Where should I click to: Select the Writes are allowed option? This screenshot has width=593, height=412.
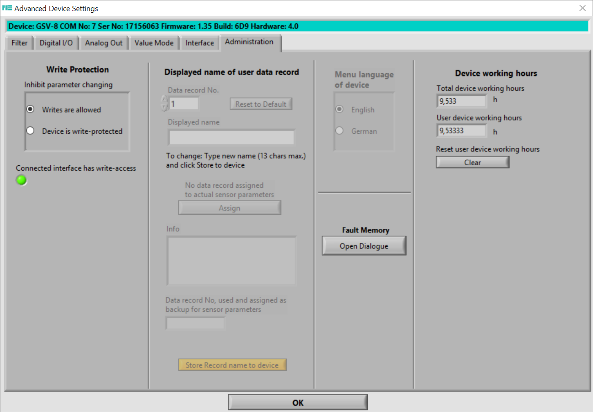[30, 109]
